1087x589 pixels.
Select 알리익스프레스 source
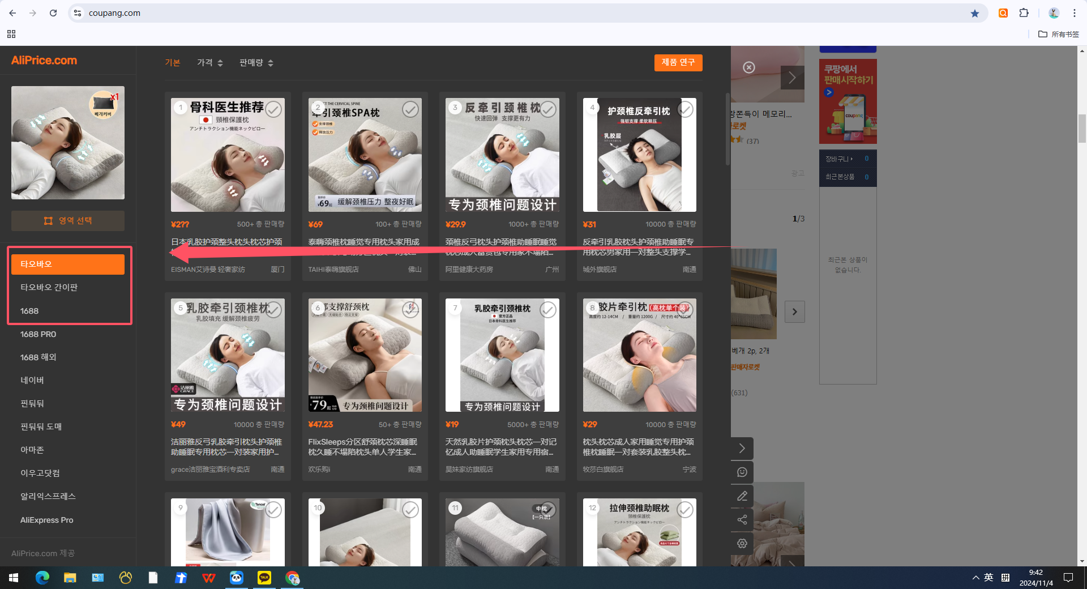click(68, 497)
